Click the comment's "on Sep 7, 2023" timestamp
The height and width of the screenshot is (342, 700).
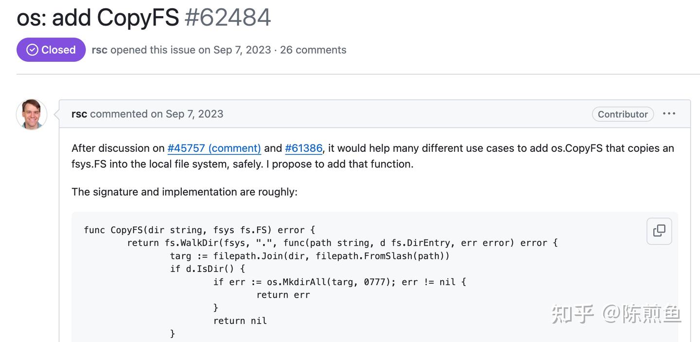[187, 114]
